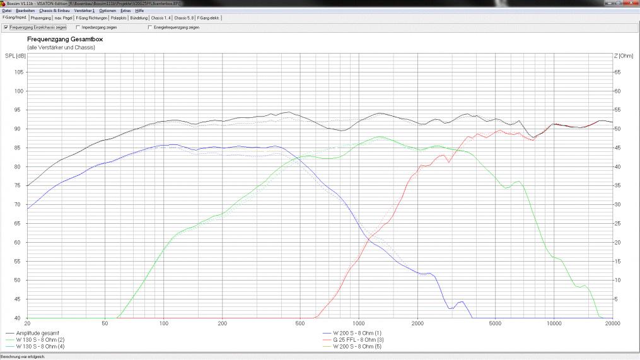This screenshot has width=640, height=360.
Task: Click the SPL [dB] axis label
Action: pos(15,55)
